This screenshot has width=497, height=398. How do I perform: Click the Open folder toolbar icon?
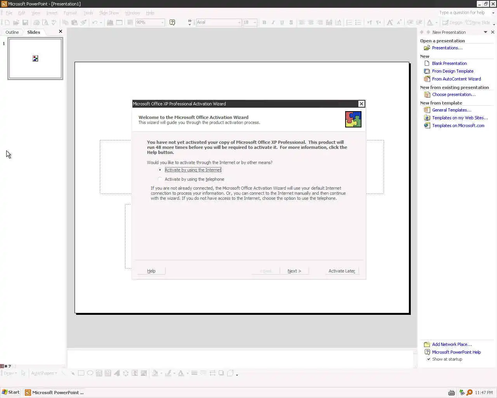tap(16, 23)
